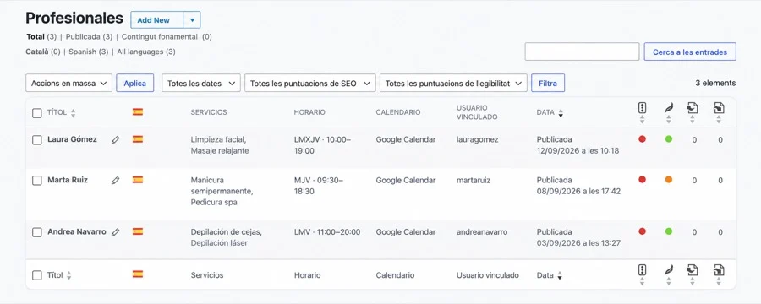The image size is (761, 304).
Task: Click the Usuario vinculado column header
Action: 477,112
